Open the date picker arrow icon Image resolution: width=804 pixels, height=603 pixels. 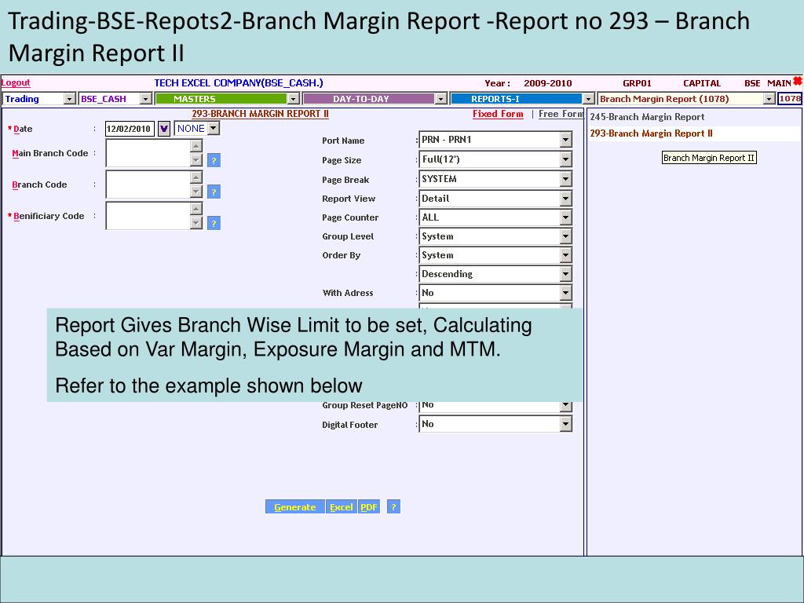(163, 129)
